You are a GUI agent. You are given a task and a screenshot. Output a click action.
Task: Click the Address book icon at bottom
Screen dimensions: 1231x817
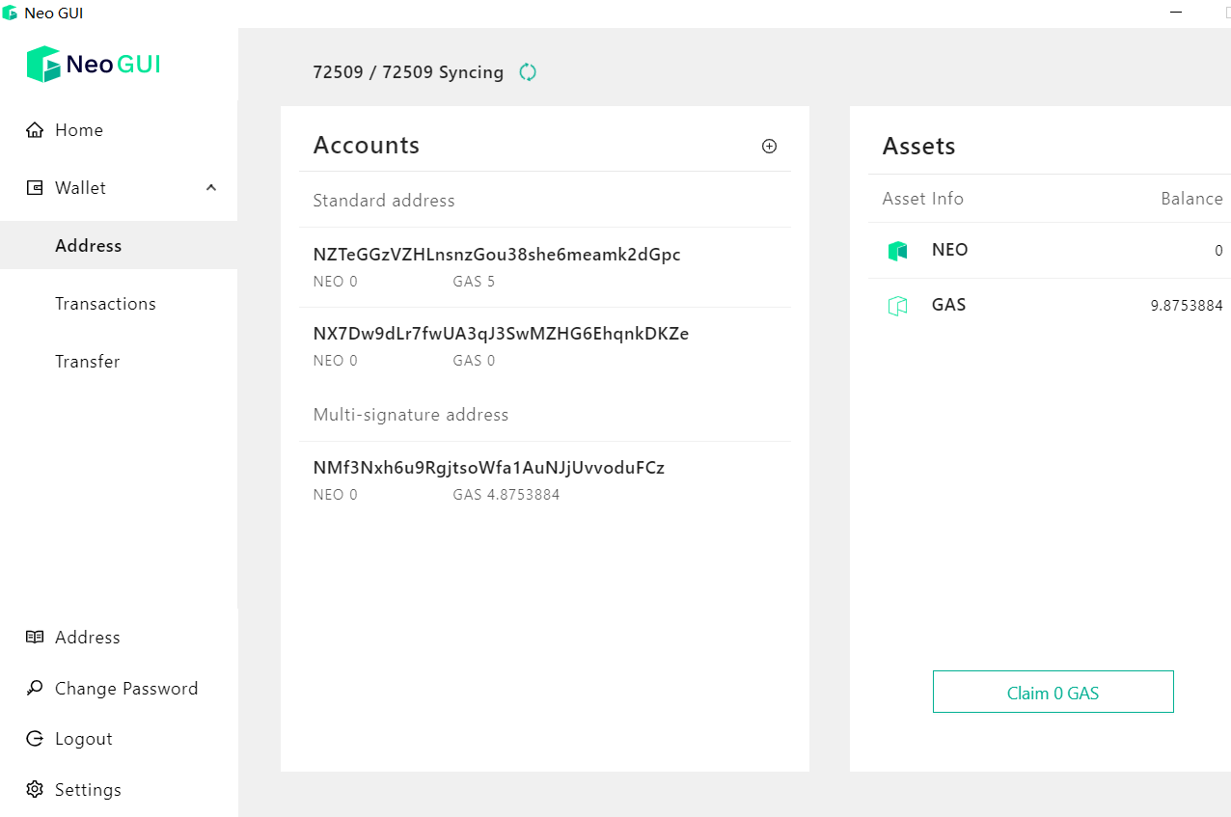35,638
